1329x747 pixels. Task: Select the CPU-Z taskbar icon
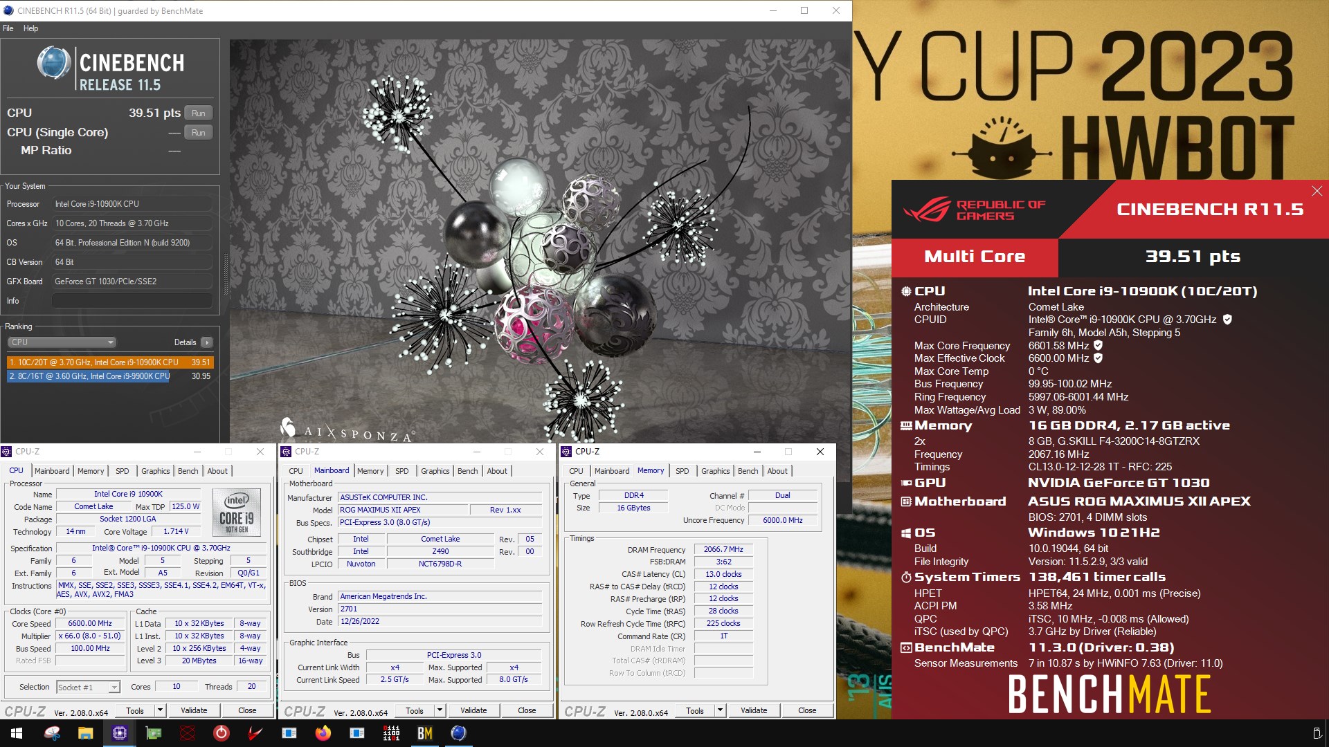tap(120, 733)
